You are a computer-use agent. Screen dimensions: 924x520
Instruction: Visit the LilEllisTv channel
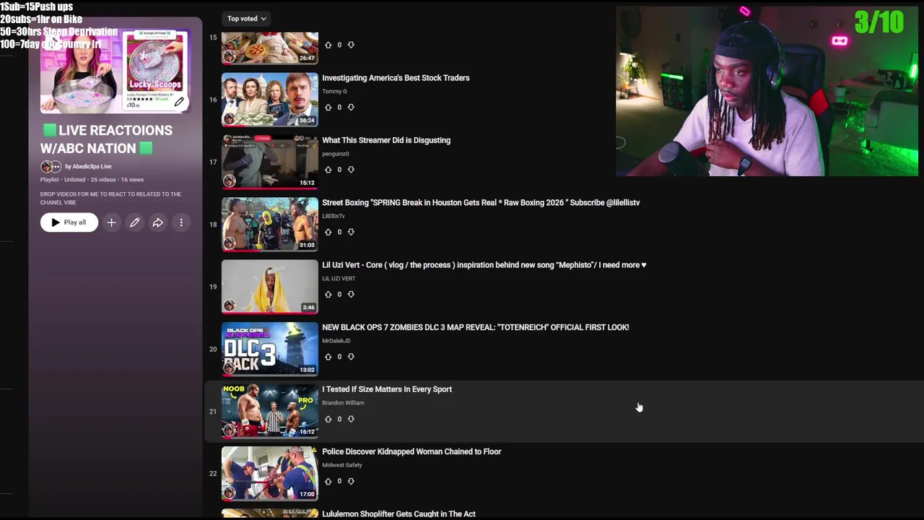click(x=334, y=216)
